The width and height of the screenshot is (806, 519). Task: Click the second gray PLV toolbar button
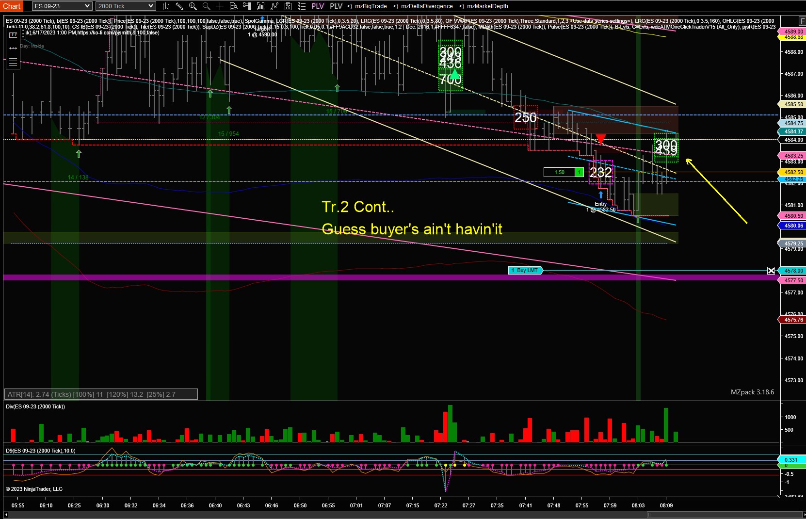(x=336, y=6)
